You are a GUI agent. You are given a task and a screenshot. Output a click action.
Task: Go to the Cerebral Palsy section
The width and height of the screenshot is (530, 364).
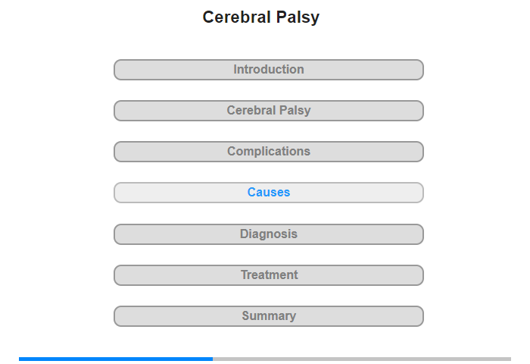[x=269, y=111]
